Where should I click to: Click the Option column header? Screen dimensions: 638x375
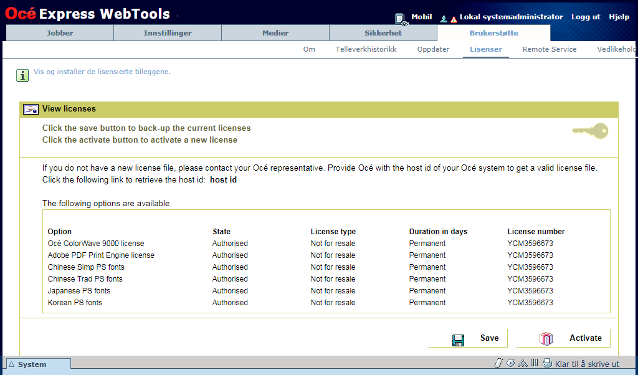[59, 232]
